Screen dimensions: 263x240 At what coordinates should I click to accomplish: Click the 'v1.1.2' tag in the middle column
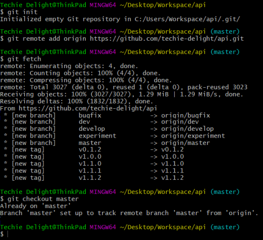point(90,178)
